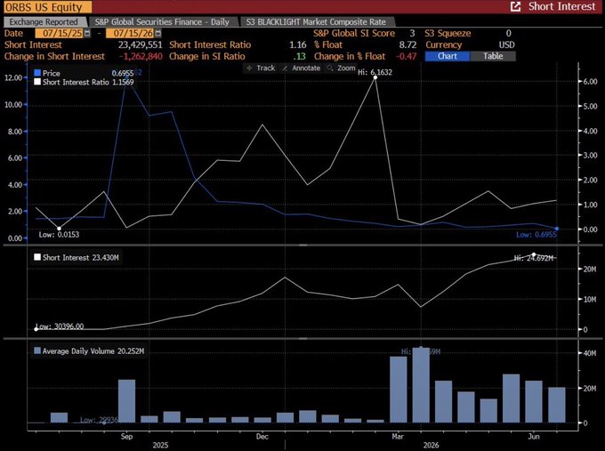
Task: Click the Low: 0.0153 ratio marker
Action: coord(59,229)
